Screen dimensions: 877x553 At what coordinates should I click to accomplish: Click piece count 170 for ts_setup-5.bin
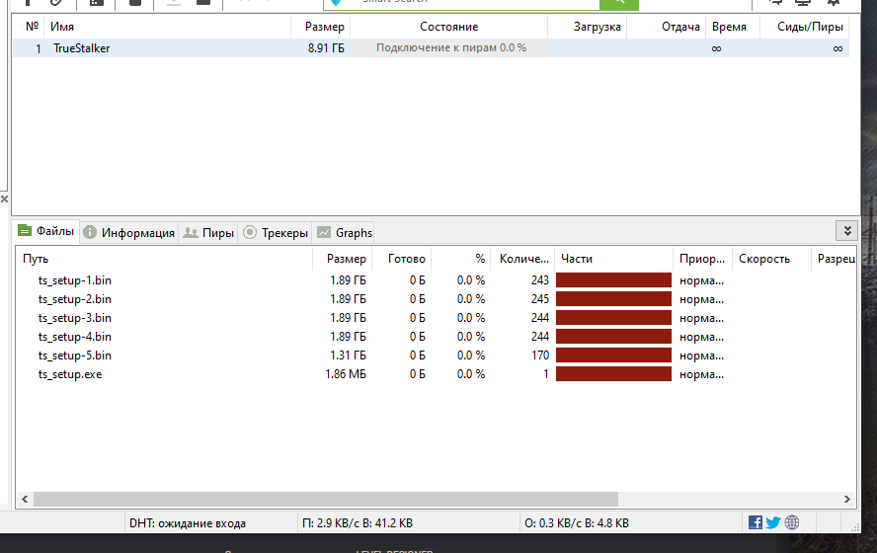(x=540, y=355)
